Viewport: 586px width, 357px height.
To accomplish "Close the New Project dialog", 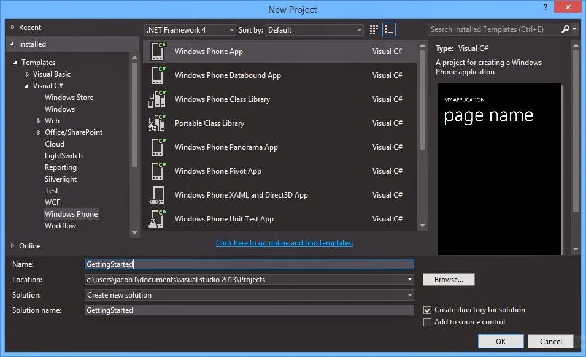I will tap(568, 7).
